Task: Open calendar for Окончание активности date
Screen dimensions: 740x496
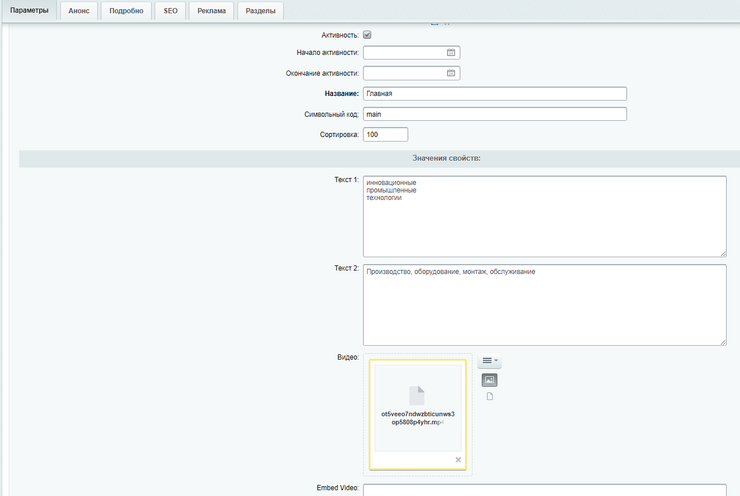Action: click(x=451, y=73)
